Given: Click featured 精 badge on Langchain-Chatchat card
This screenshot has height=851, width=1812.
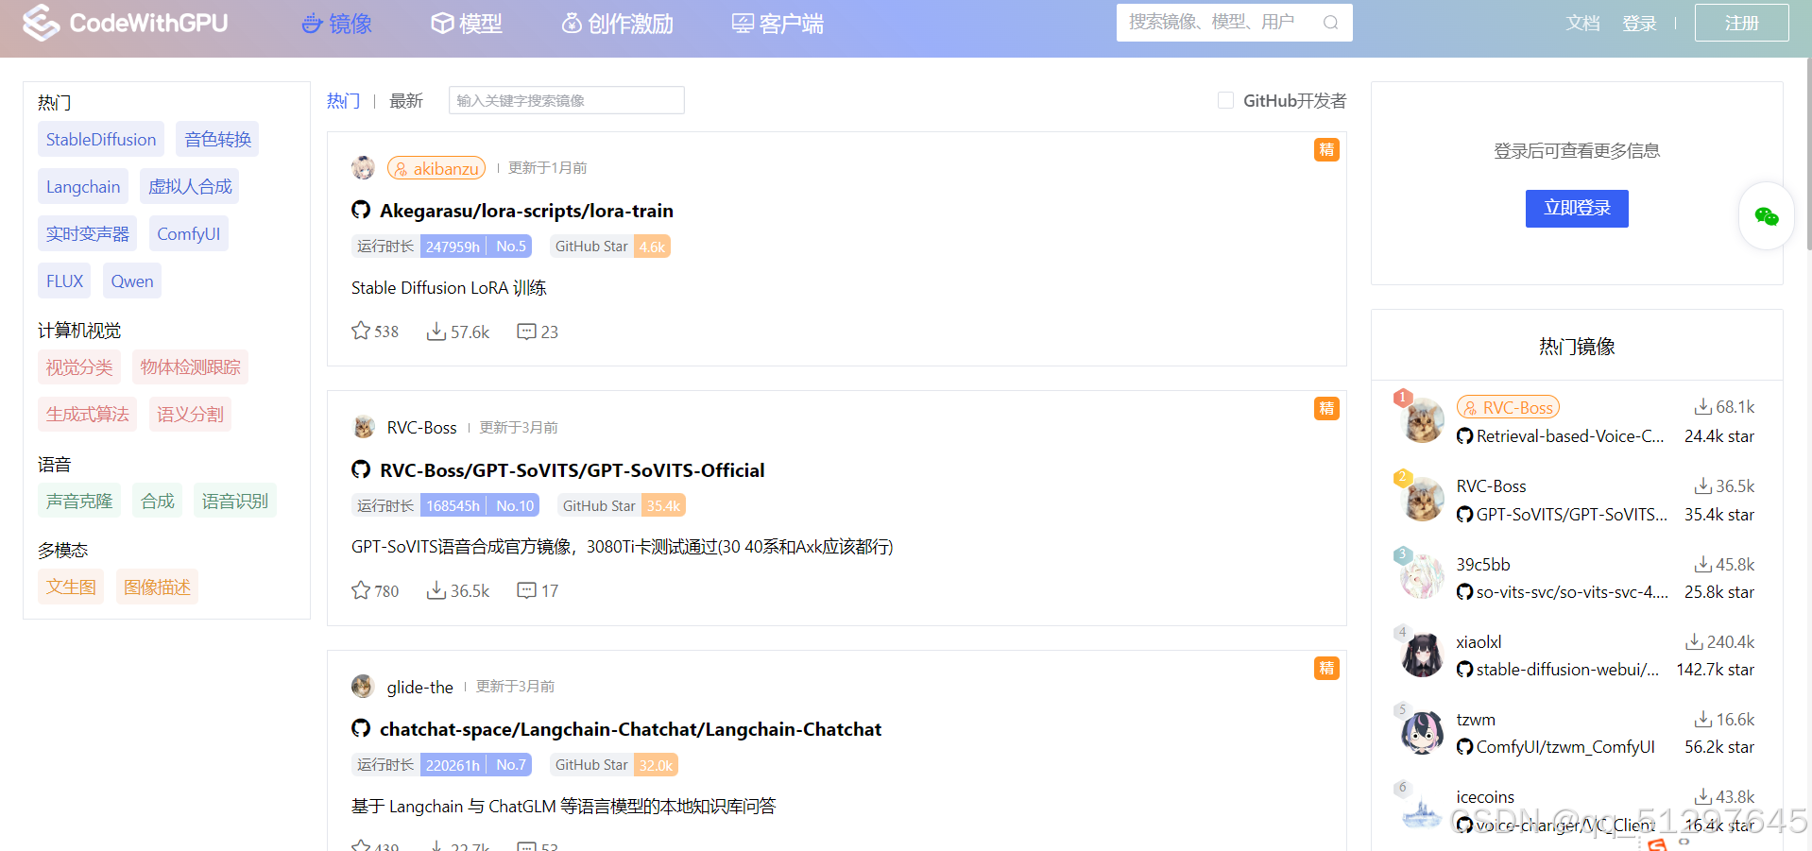Looking at the screenshot, I should [x=1326, y=668].
